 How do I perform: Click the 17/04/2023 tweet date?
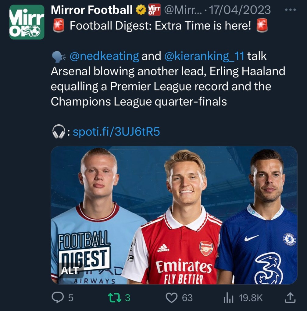coord(241,10)
